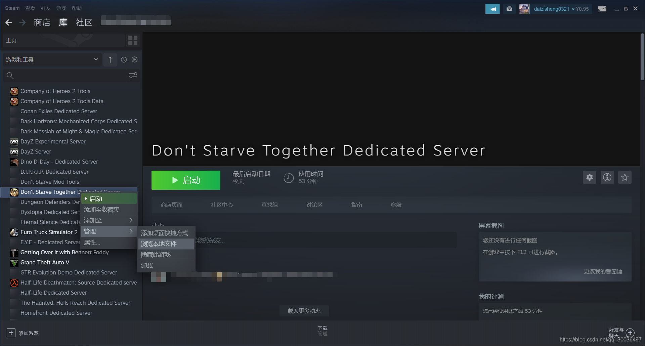Click the forward navigation arrow

23,23
